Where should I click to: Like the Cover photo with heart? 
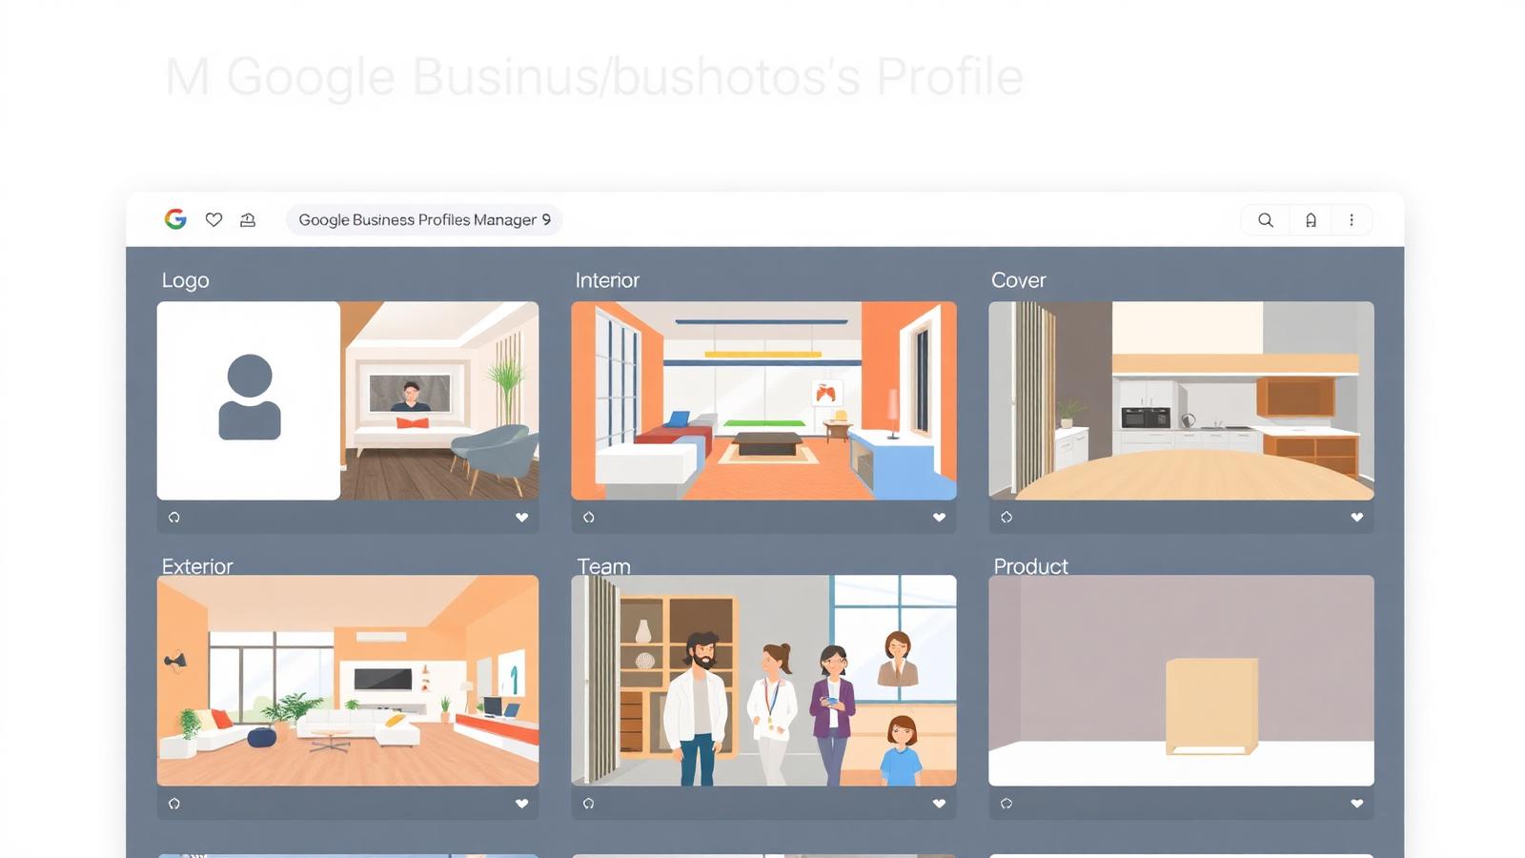pos(1356,517)
